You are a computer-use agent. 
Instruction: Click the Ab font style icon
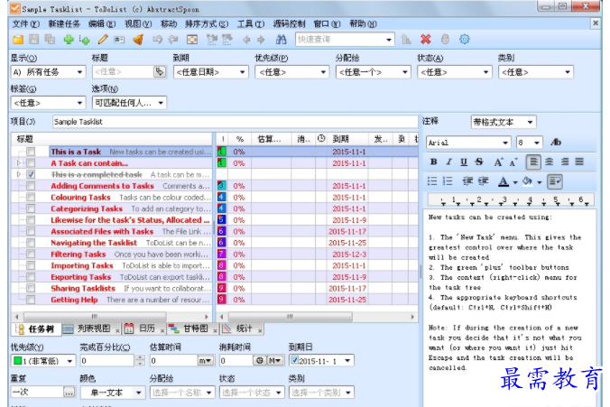556,143
